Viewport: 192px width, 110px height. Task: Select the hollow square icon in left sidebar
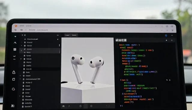tap(14, 79)
